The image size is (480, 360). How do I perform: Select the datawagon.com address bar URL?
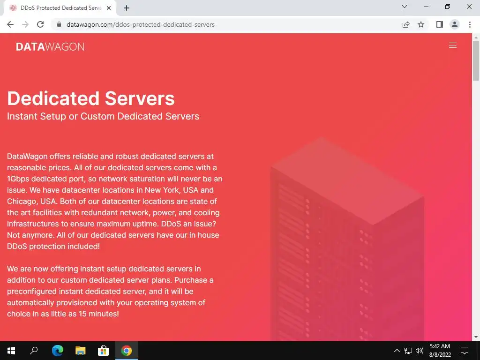141,24
